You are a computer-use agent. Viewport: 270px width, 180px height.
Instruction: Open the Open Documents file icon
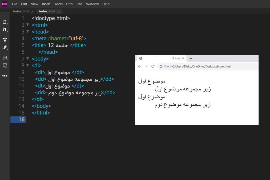(x=5, y=22)
